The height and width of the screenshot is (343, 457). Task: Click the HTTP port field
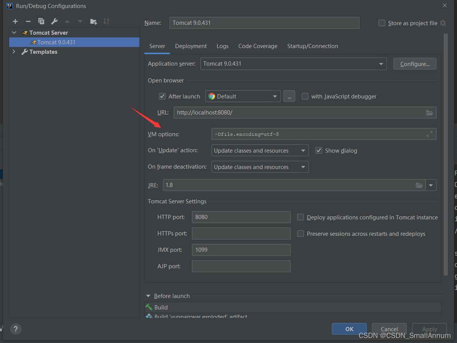pyautogui.click(x=241, y=217)
